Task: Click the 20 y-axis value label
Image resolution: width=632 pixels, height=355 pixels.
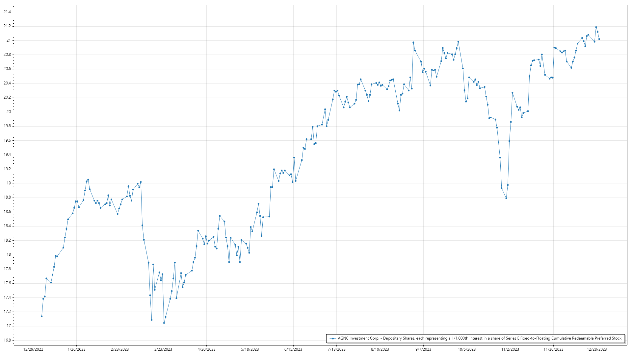Action: point(9,112)
